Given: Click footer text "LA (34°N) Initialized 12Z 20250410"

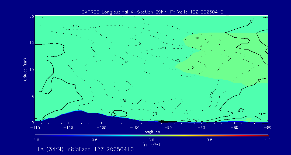Looking at the screenshot, I should (x=86, y=149).
